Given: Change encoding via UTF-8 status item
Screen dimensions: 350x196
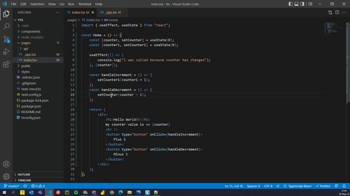Looking at the screenshot, I should coord(268,186).
